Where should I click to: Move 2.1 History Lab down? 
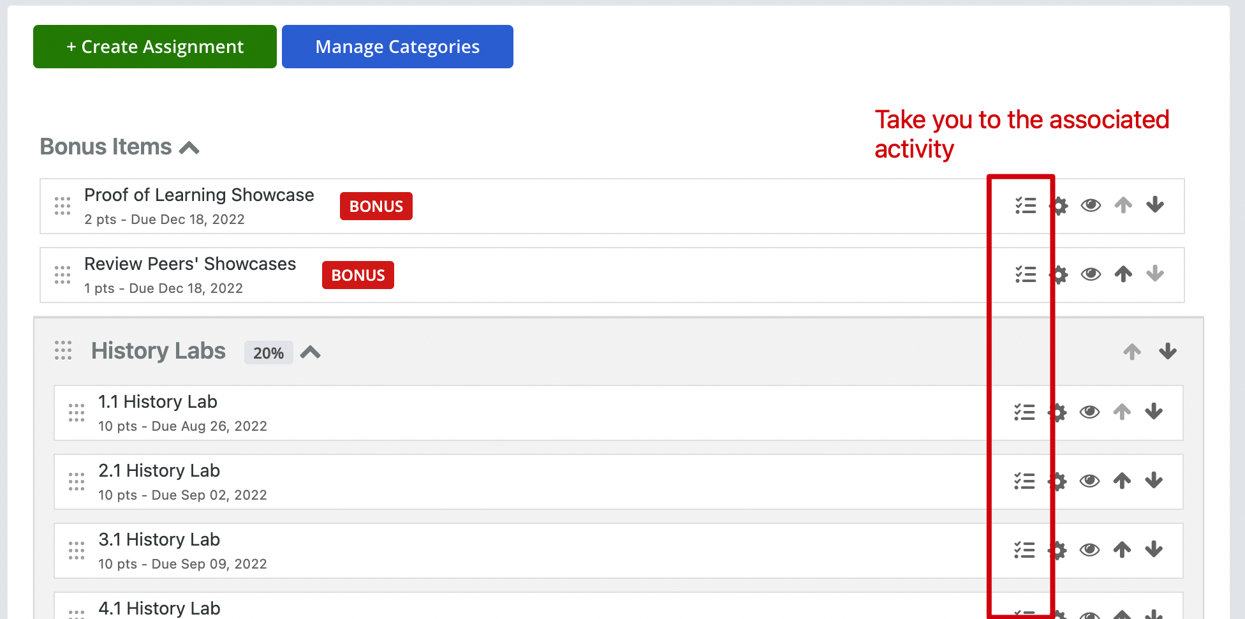point(1154,481)
